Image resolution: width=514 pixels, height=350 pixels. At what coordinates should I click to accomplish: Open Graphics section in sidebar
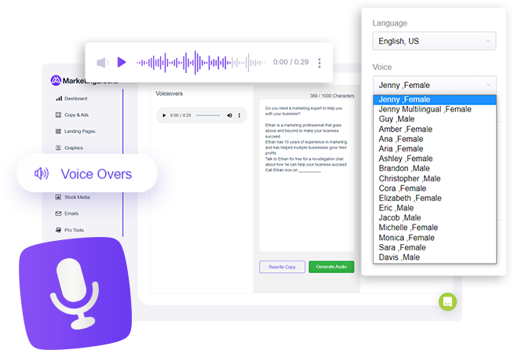click(70, 148)
